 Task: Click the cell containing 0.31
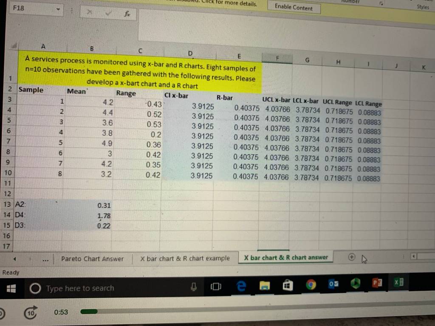(x=88, y=205)
